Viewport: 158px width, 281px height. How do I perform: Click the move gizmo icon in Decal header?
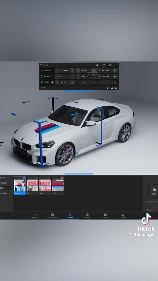point(97,65)
